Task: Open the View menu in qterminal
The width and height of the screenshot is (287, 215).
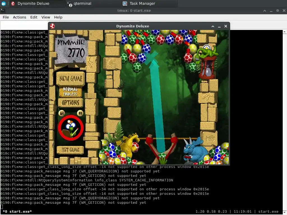Action: 46,17
